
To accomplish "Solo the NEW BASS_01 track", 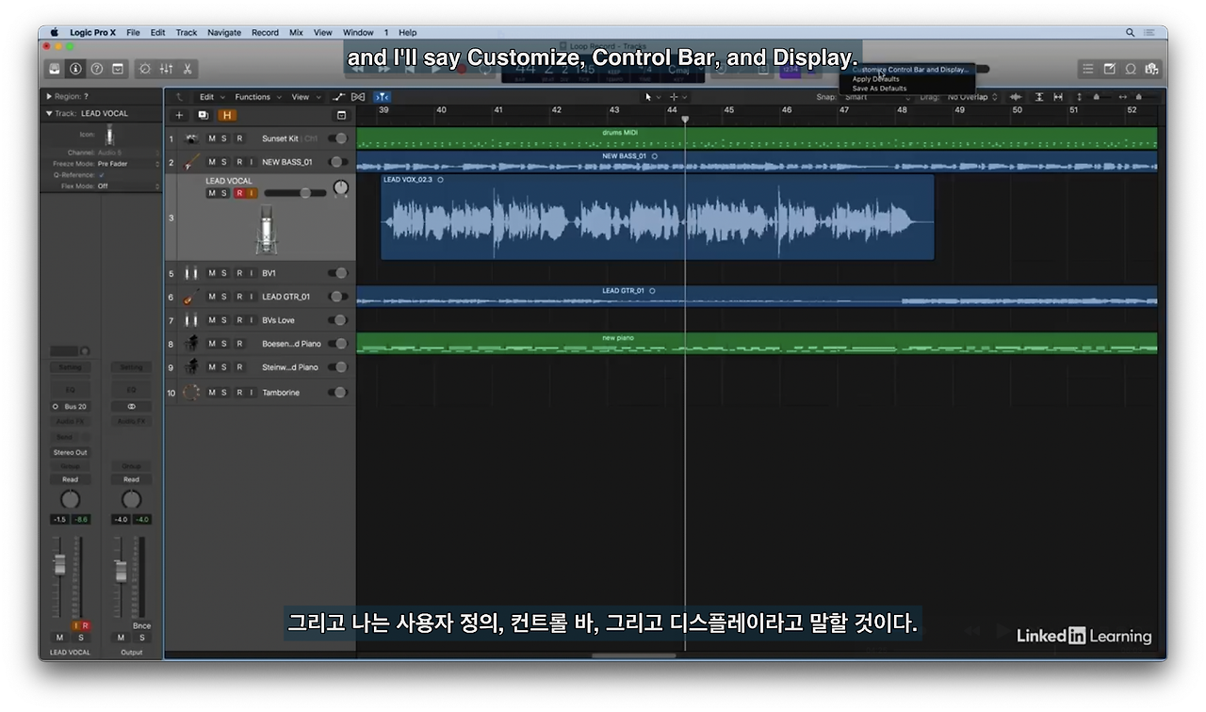I will pos(224,162).
